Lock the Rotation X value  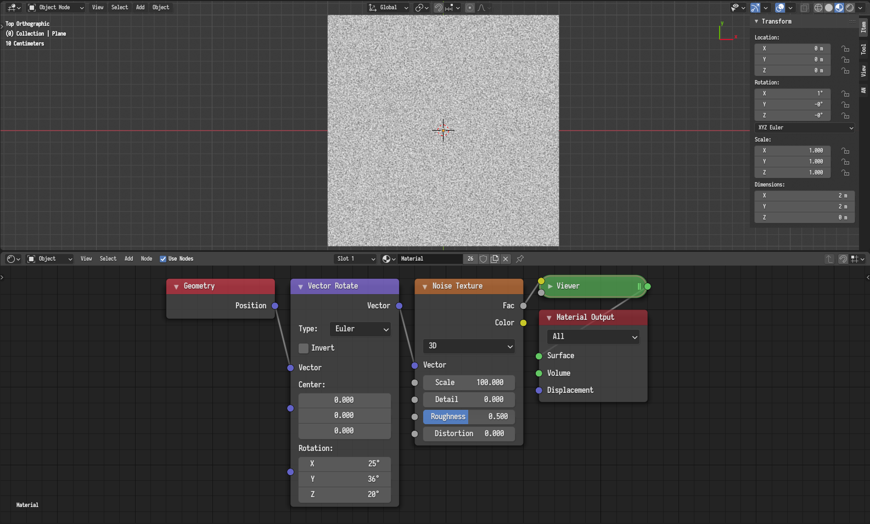click(x=845, y=94)
